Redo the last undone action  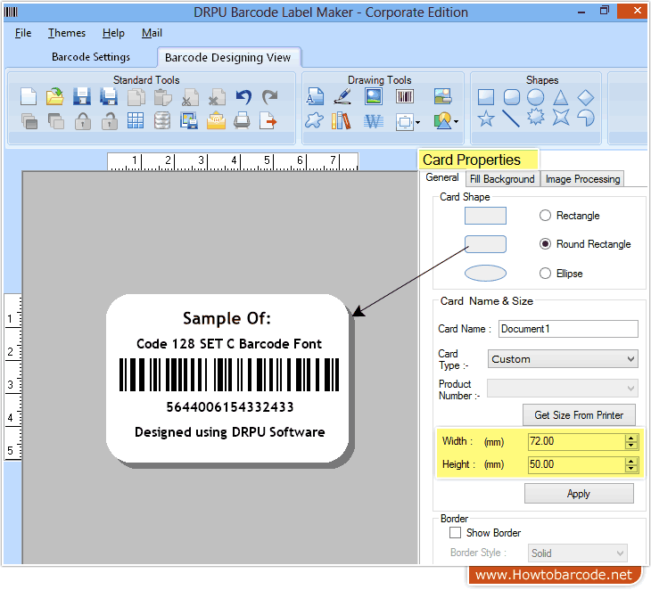pos(270,97)
